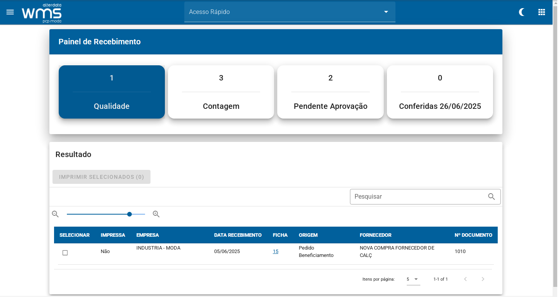Viewport: 558px width, 297px height.
Task: Click the Painel de Recebimento title
Action: (100, 42)
